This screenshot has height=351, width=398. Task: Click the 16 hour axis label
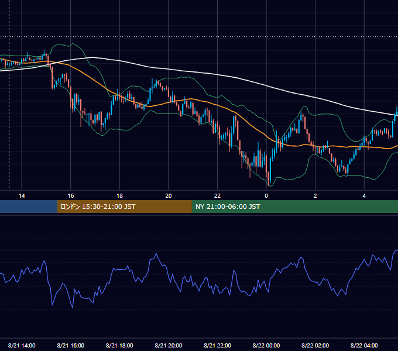tap(71, 196)
